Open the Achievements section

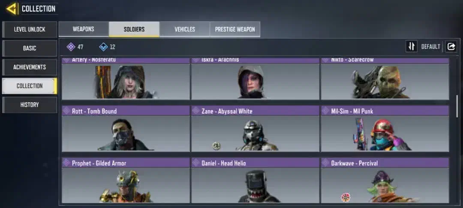pyautogui.click(x=30, y=67)
